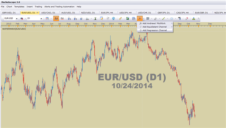Select the green trend line tool
226x128 pixels.
pyautogui.click(x=163, y=18)
